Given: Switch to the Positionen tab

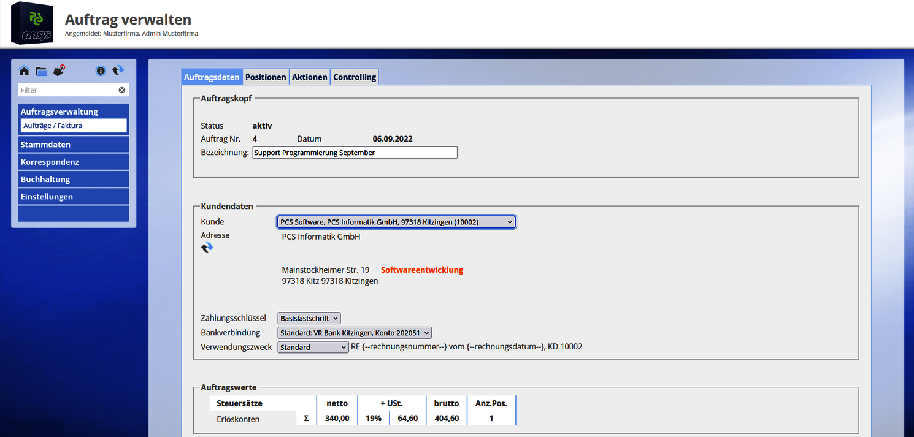Looking at the screenshot, I should point(266,77).
